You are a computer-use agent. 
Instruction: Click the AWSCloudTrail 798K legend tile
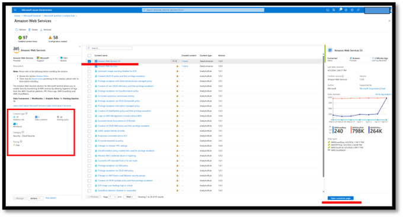point(358,130)
